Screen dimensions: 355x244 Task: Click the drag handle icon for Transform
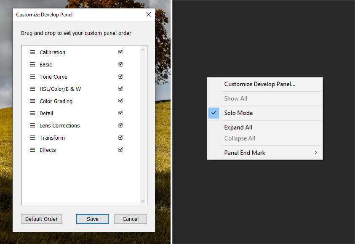[x=32, y=138]
